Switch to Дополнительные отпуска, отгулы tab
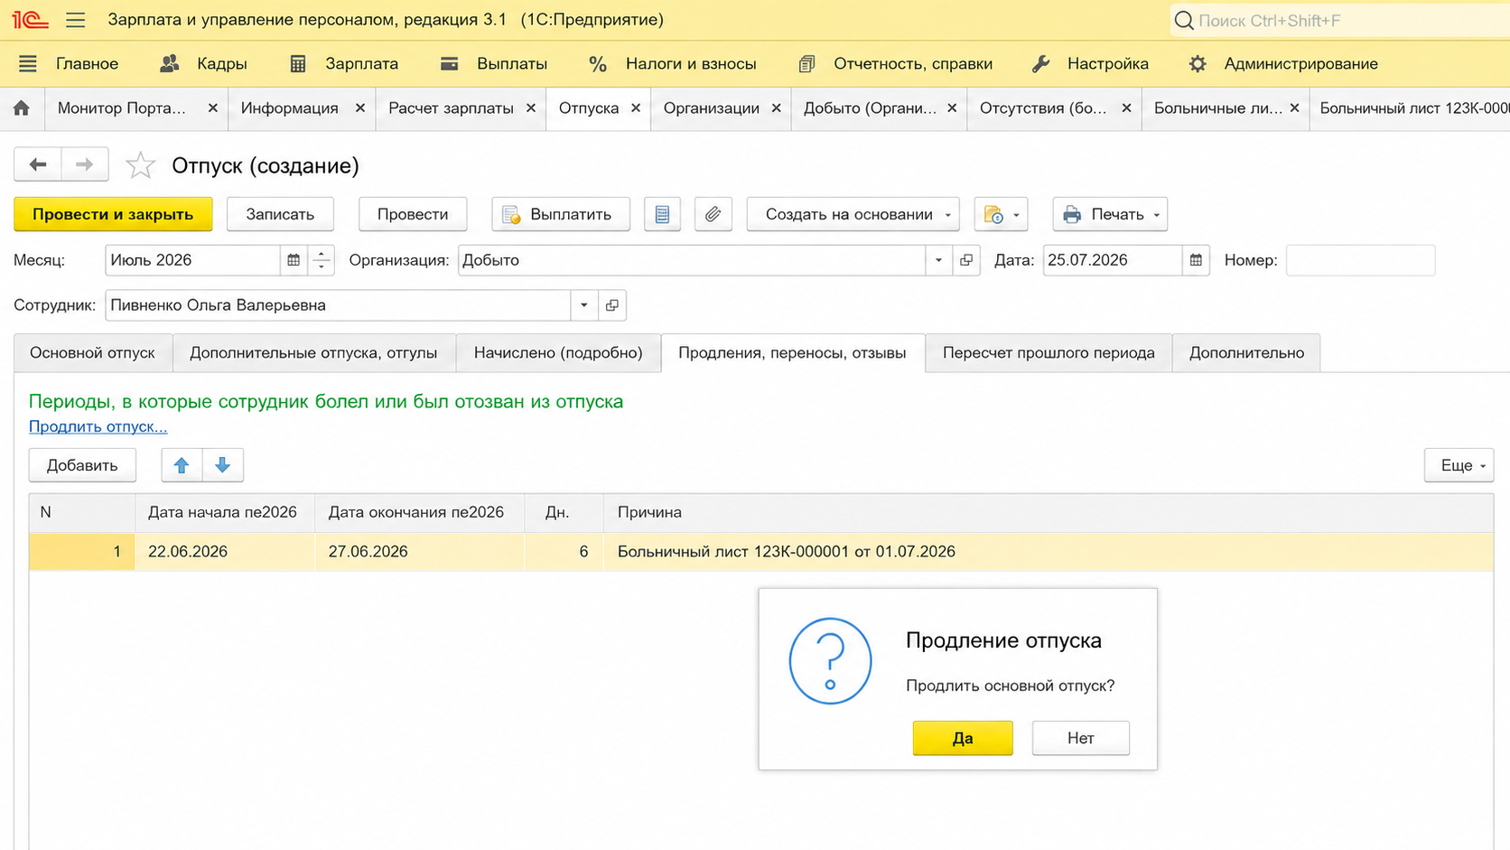This screenshot has height=850, width=1510. coord(313,353)
